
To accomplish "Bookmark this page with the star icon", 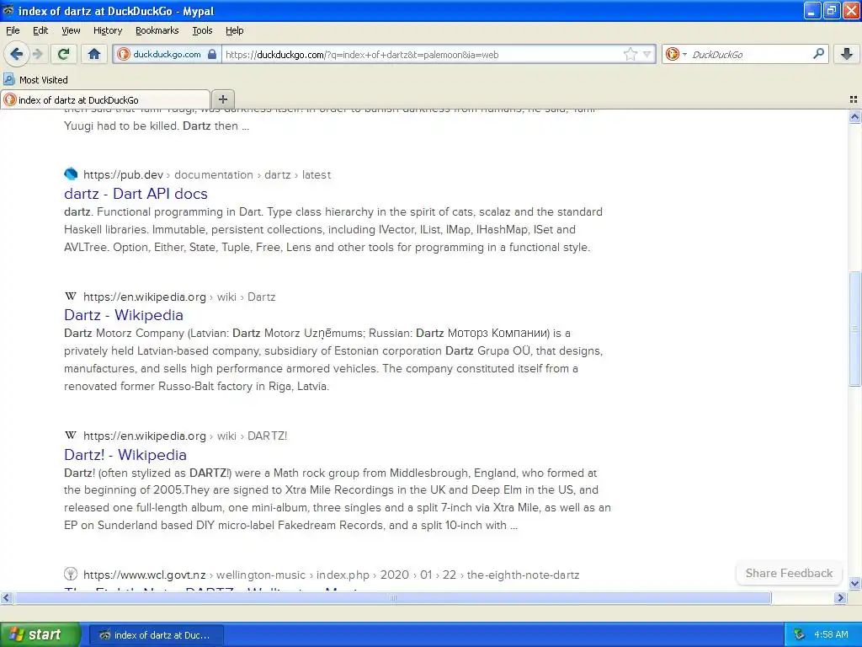I will coord(630,54).
